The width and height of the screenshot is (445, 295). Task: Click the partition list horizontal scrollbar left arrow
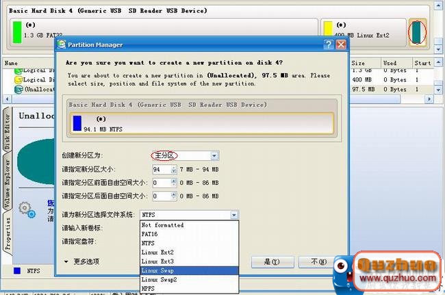[7, 99]
